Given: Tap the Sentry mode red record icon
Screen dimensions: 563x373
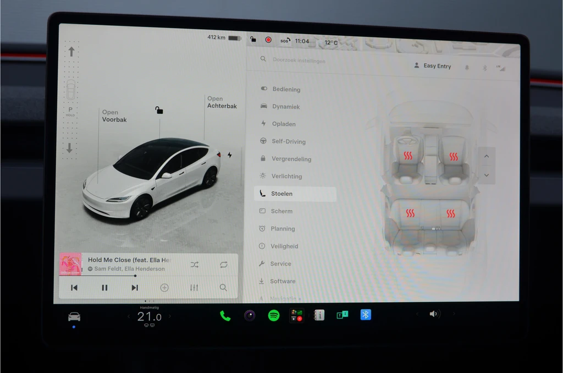Looking at the screenshot, I should tap(268, 40).
